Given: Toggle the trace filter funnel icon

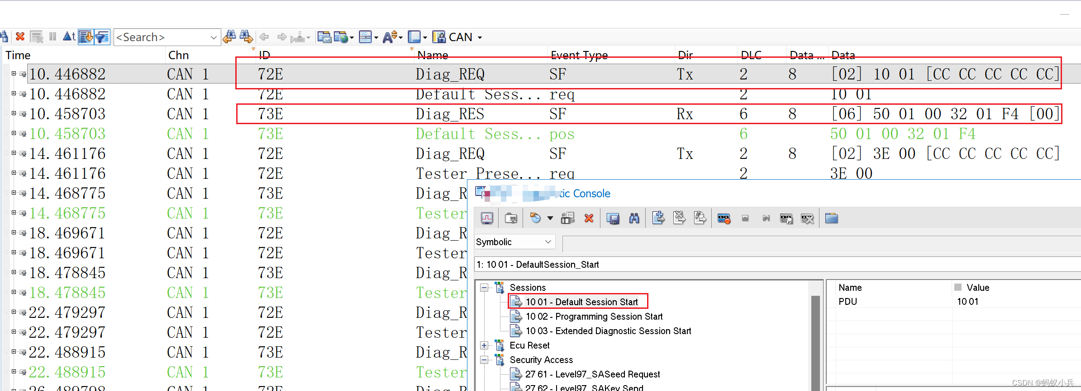Looking at the screenshot, I should coord(103,37).
